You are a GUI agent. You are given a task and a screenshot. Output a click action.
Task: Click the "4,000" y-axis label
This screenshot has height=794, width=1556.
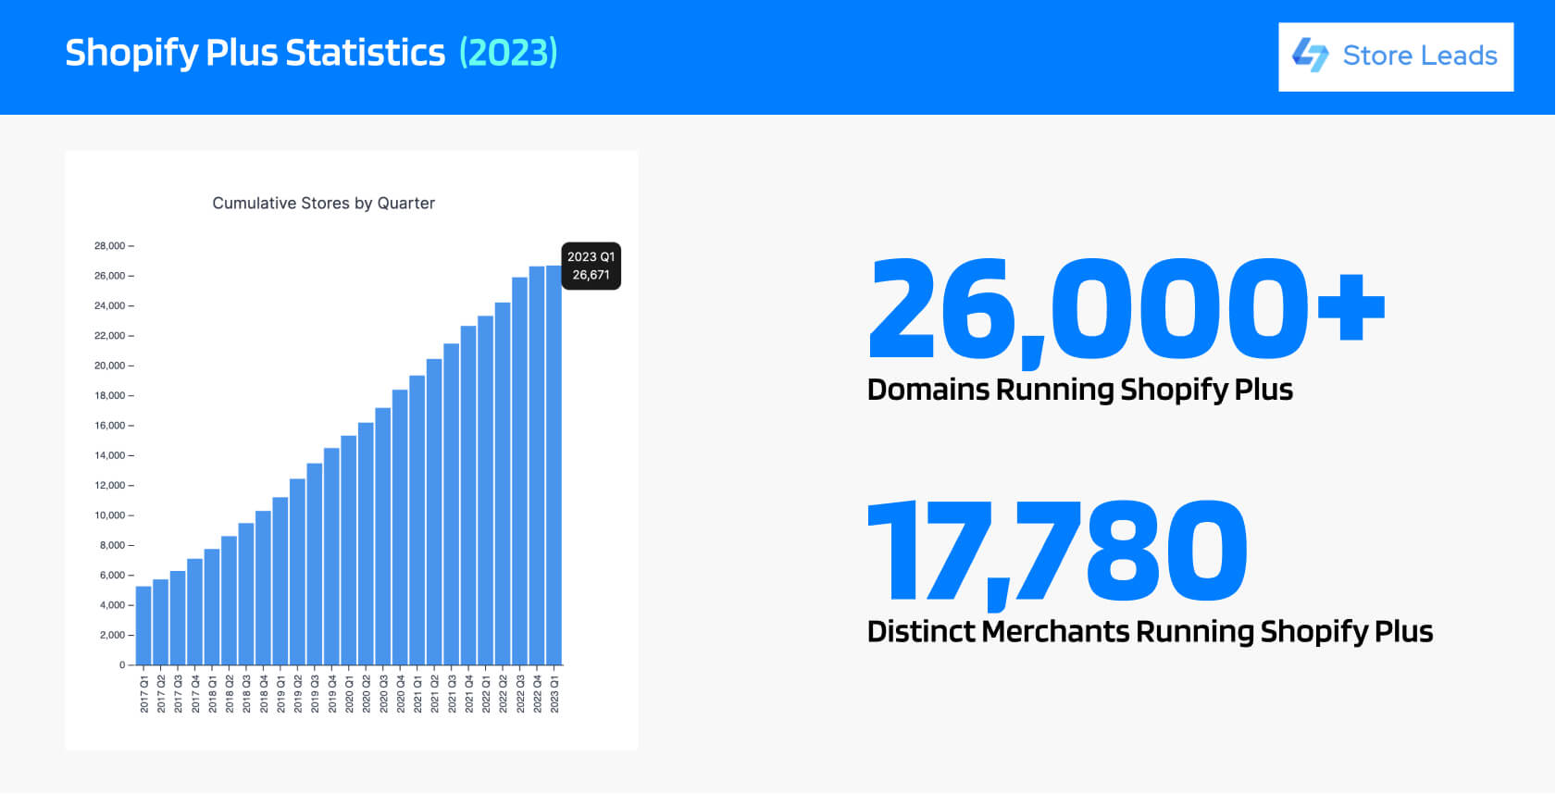(112, 605)
